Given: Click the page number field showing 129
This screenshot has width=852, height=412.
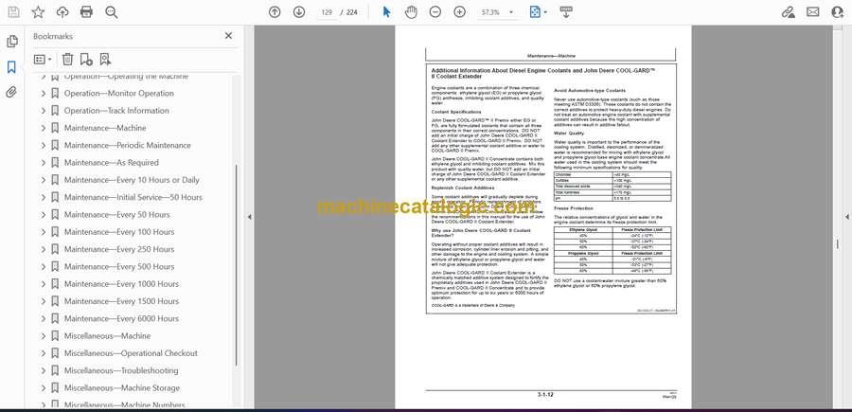Looking at the screenshot, I should point(327,12).
